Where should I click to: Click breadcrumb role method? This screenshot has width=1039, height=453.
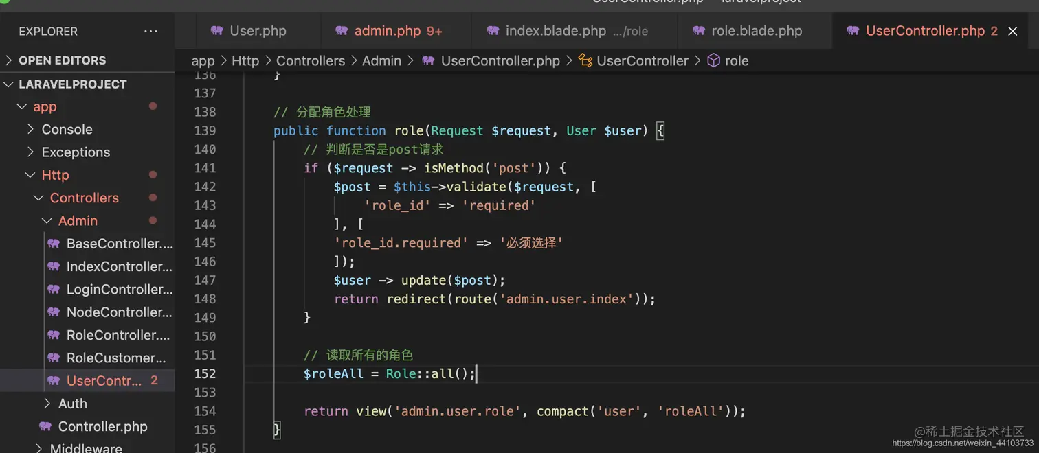tap(736, 61)
